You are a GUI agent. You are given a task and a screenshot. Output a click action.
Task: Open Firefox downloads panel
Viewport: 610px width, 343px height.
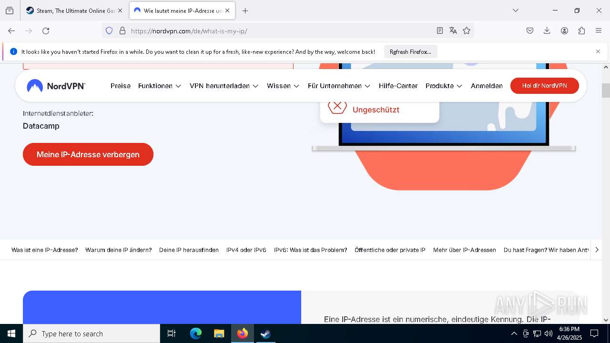[x=547, y=30]
